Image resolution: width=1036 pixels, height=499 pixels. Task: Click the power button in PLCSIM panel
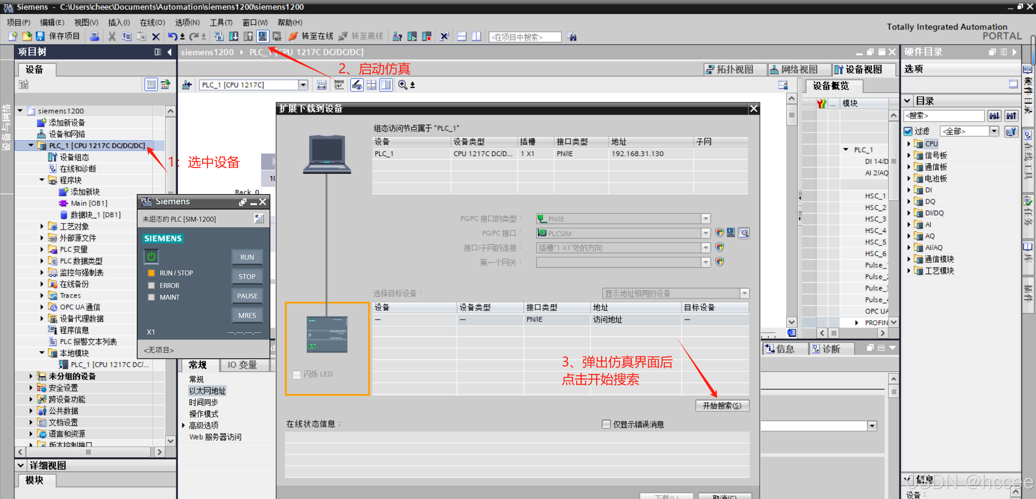[151, 256]
